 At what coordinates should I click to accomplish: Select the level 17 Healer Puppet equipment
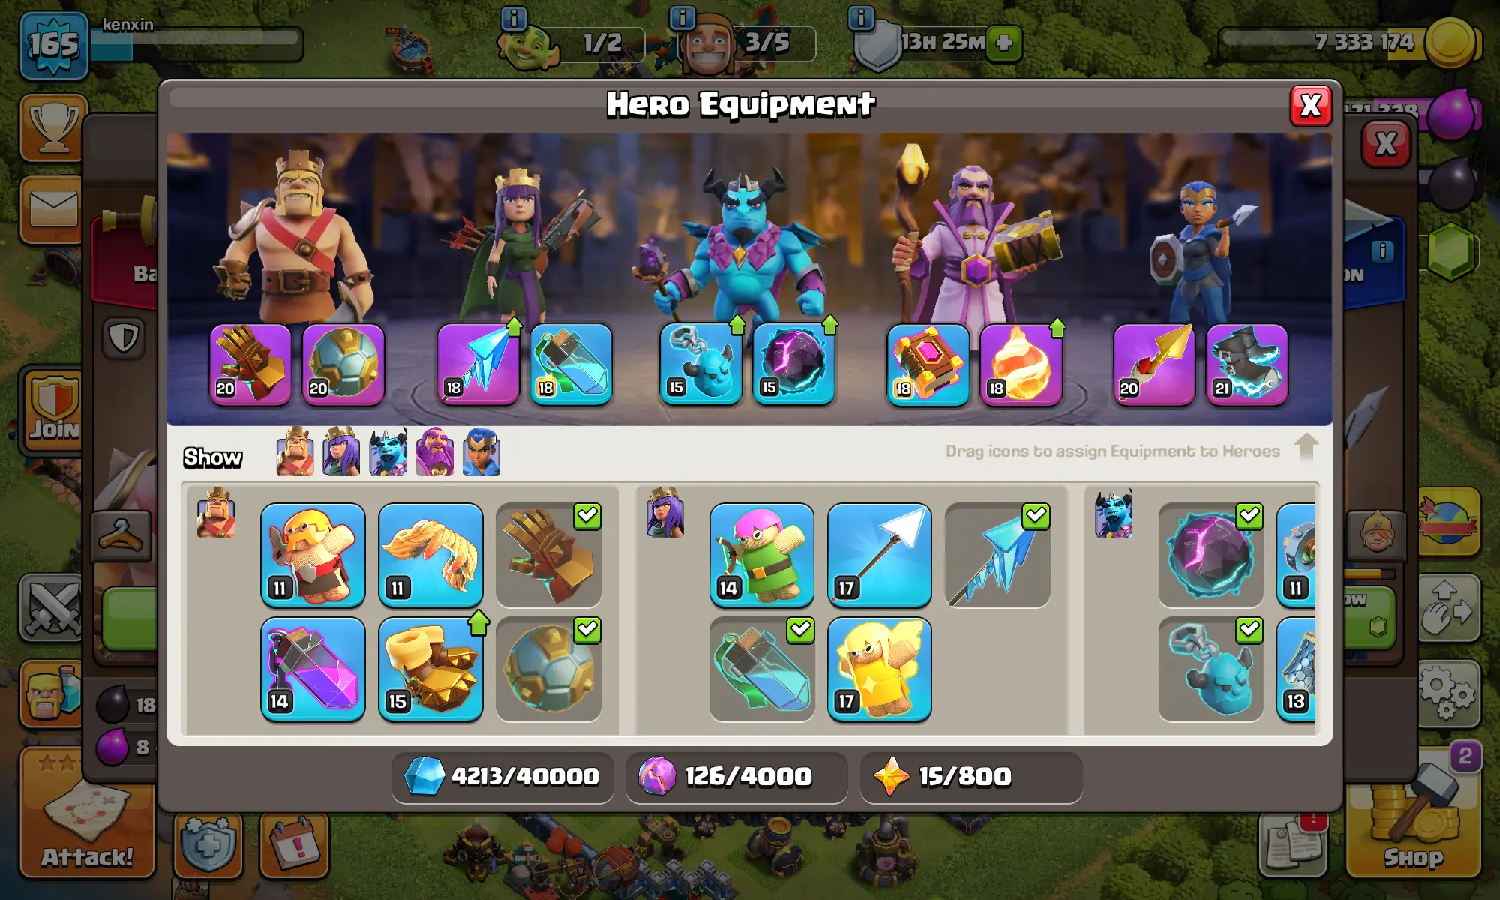point(880,670)
